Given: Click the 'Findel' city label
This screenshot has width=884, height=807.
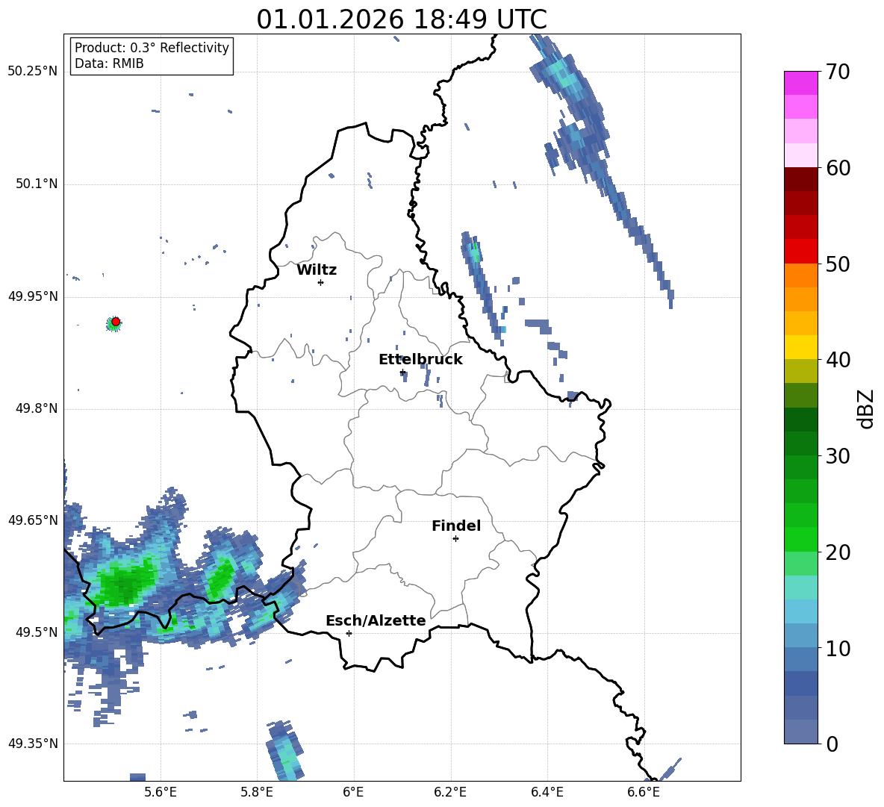Looking at the screenshot, I should 456,526.
